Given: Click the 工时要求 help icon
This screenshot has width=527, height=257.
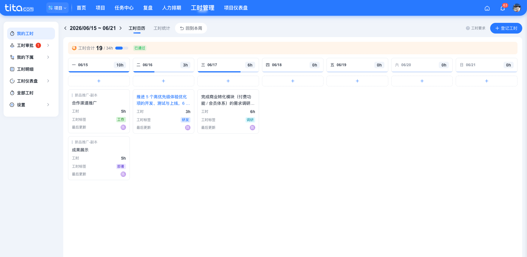Looking at the screenshot, I should (x=468, y=28).
